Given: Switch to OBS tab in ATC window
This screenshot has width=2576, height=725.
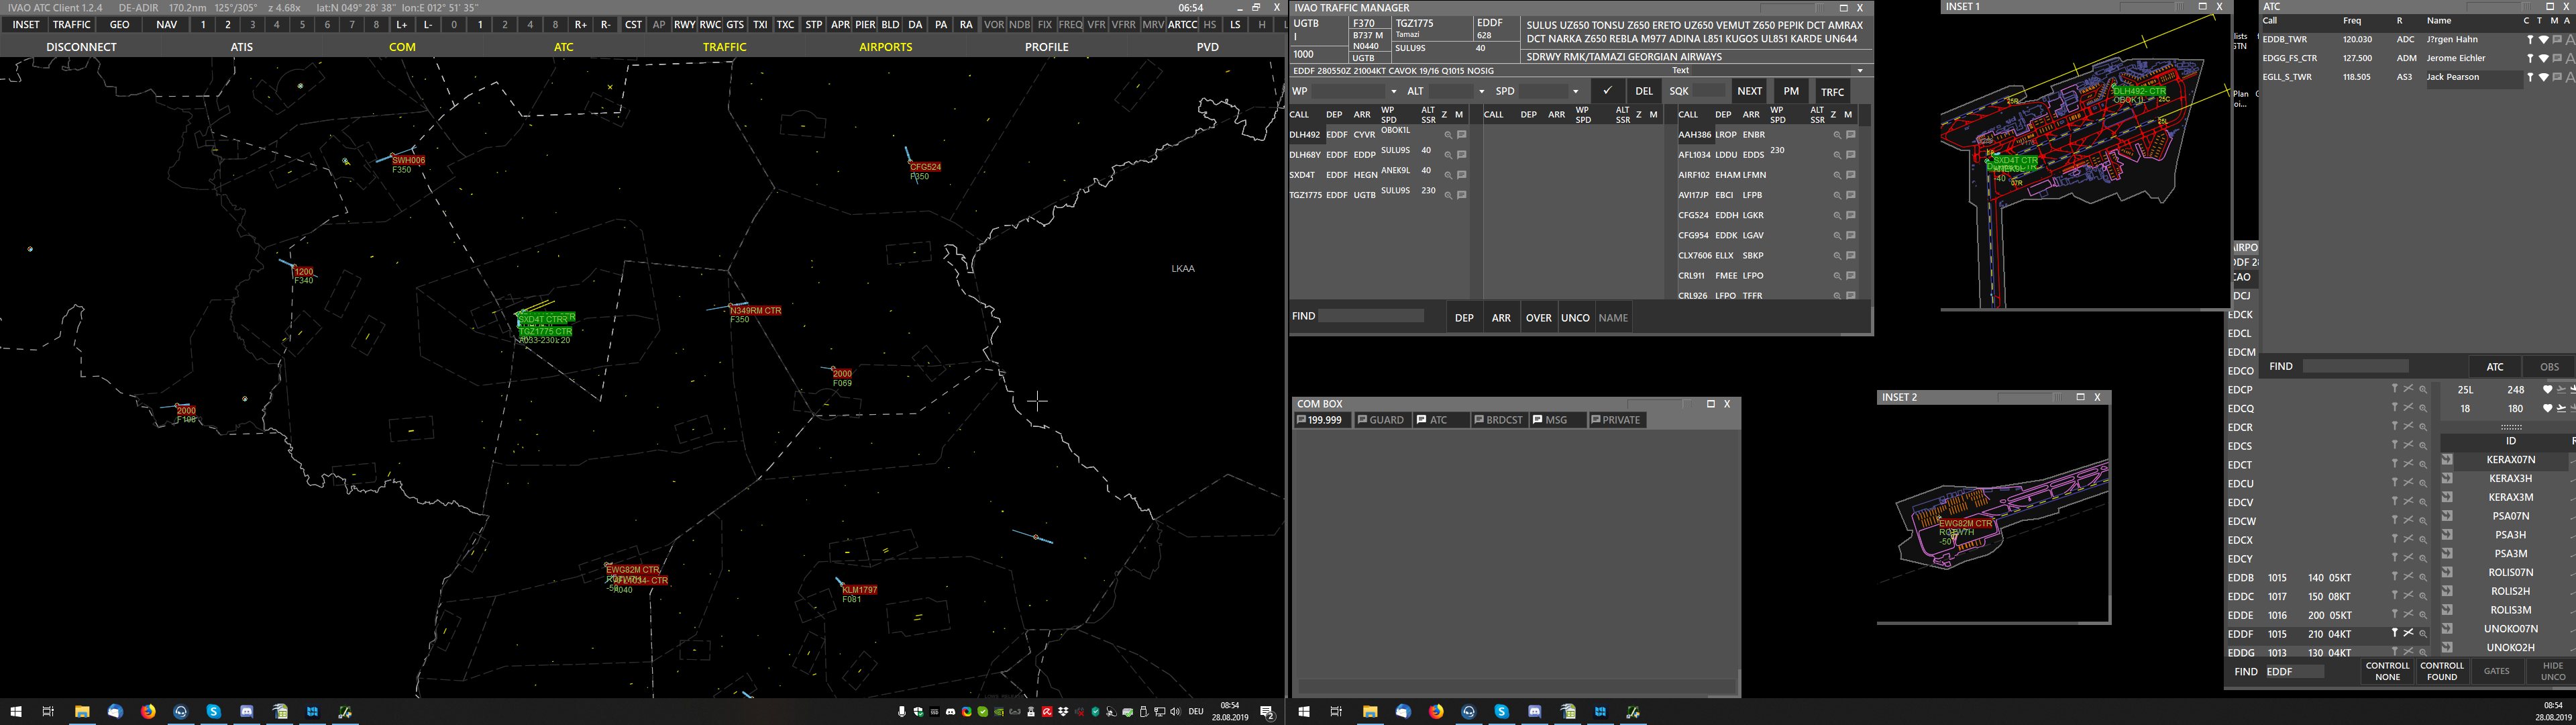Looking at the screenshot, I should [2548, 367].
